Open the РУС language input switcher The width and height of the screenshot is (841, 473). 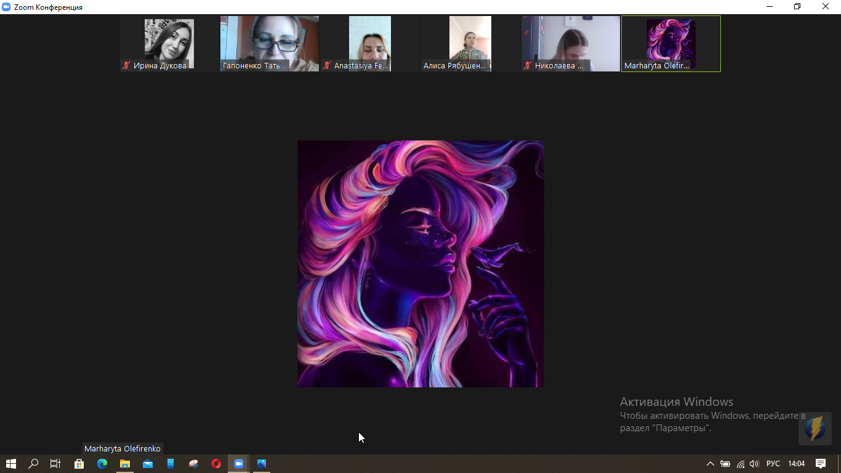pyautogui.click(x=773, y=464)
